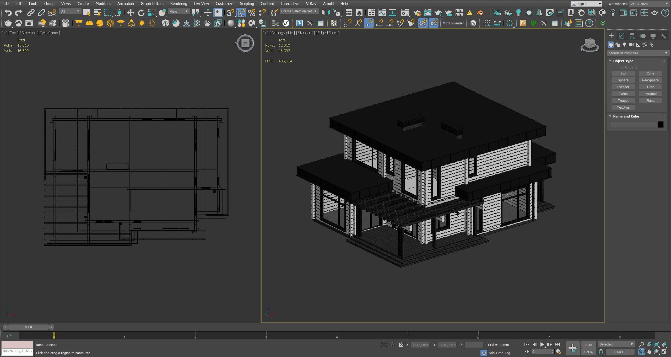Open the Sign In dropdown

[x=586, y=4]
